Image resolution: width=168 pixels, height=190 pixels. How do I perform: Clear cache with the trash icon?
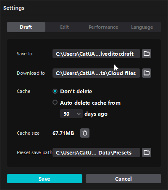tap(85, 133)
